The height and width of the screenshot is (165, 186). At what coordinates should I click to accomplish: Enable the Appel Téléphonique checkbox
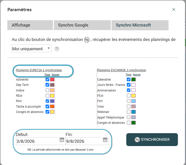(129, 117)
